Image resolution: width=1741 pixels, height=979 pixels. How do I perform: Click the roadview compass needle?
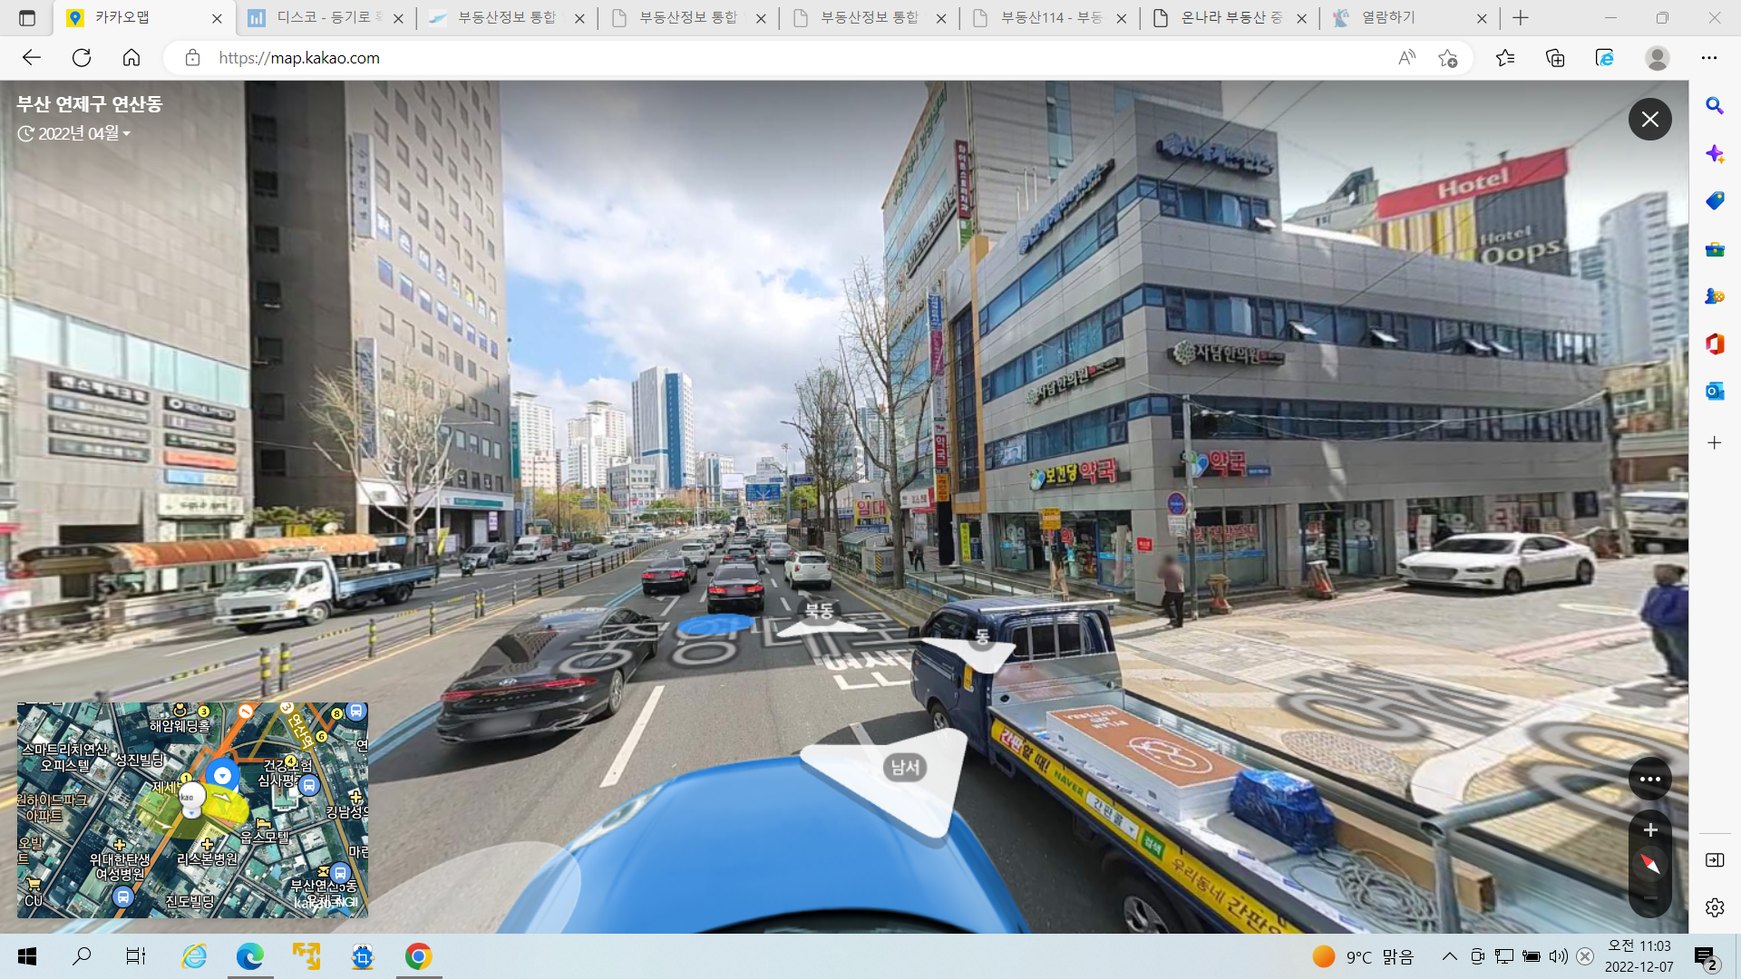point(1650,864)
